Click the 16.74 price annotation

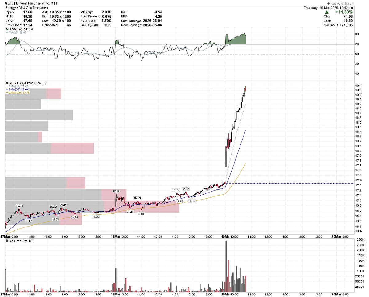tap(74, 217)
